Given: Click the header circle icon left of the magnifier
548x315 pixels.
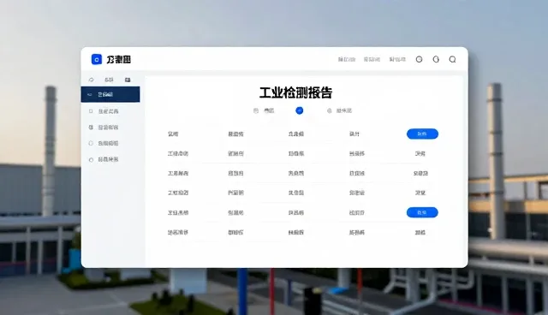Looking at the screenshot, I should (x=436, y=59).
